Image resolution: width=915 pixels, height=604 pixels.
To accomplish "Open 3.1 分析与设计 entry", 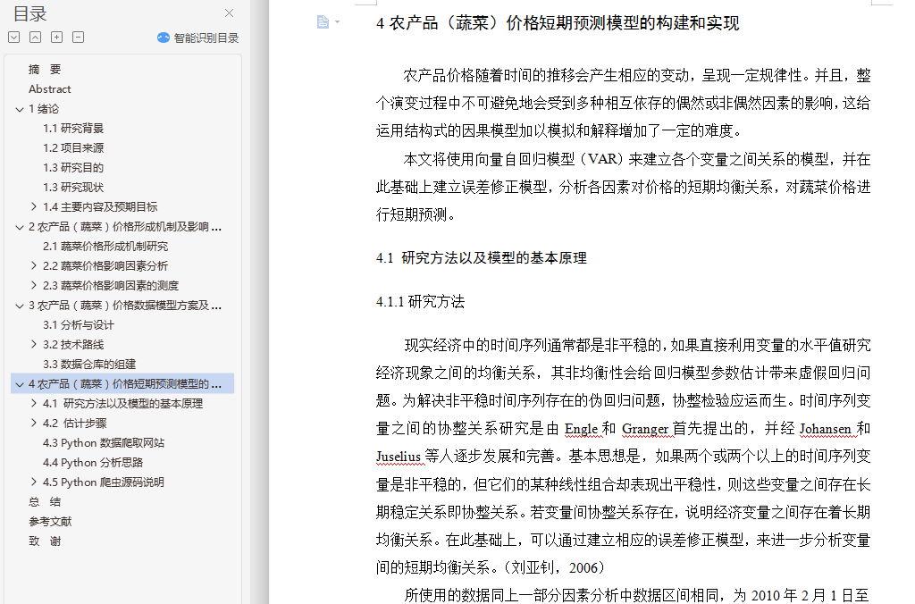I will (79, 325).
